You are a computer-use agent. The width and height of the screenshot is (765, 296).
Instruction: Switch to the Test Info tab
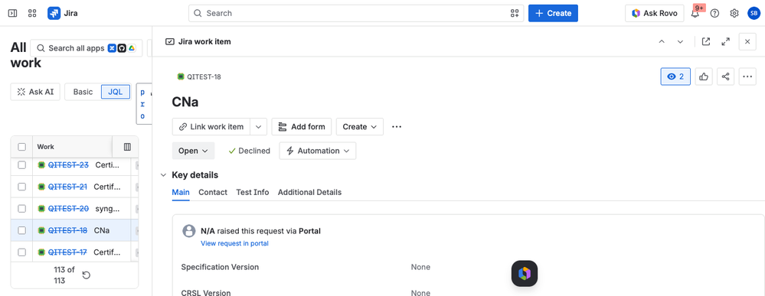[x=253, y=192]
